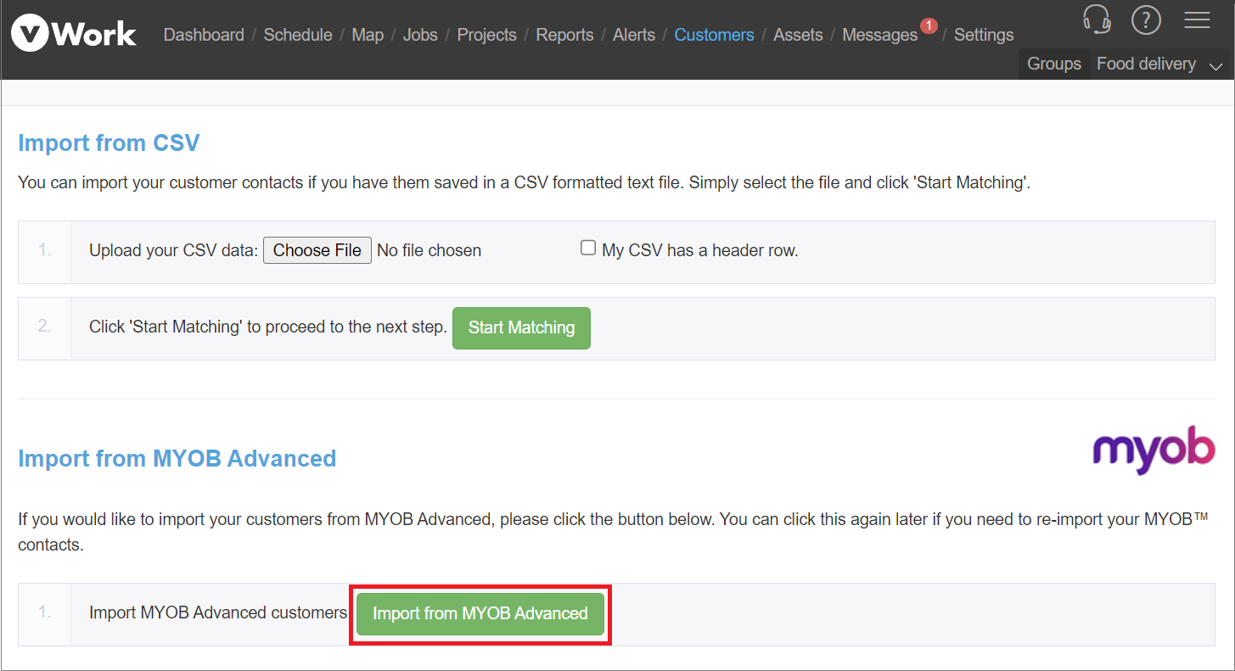Open the Schedule page
Image resolution: width=1235 pixels, height=671 pixels.
pyautogui.click(x=298, y=35)
